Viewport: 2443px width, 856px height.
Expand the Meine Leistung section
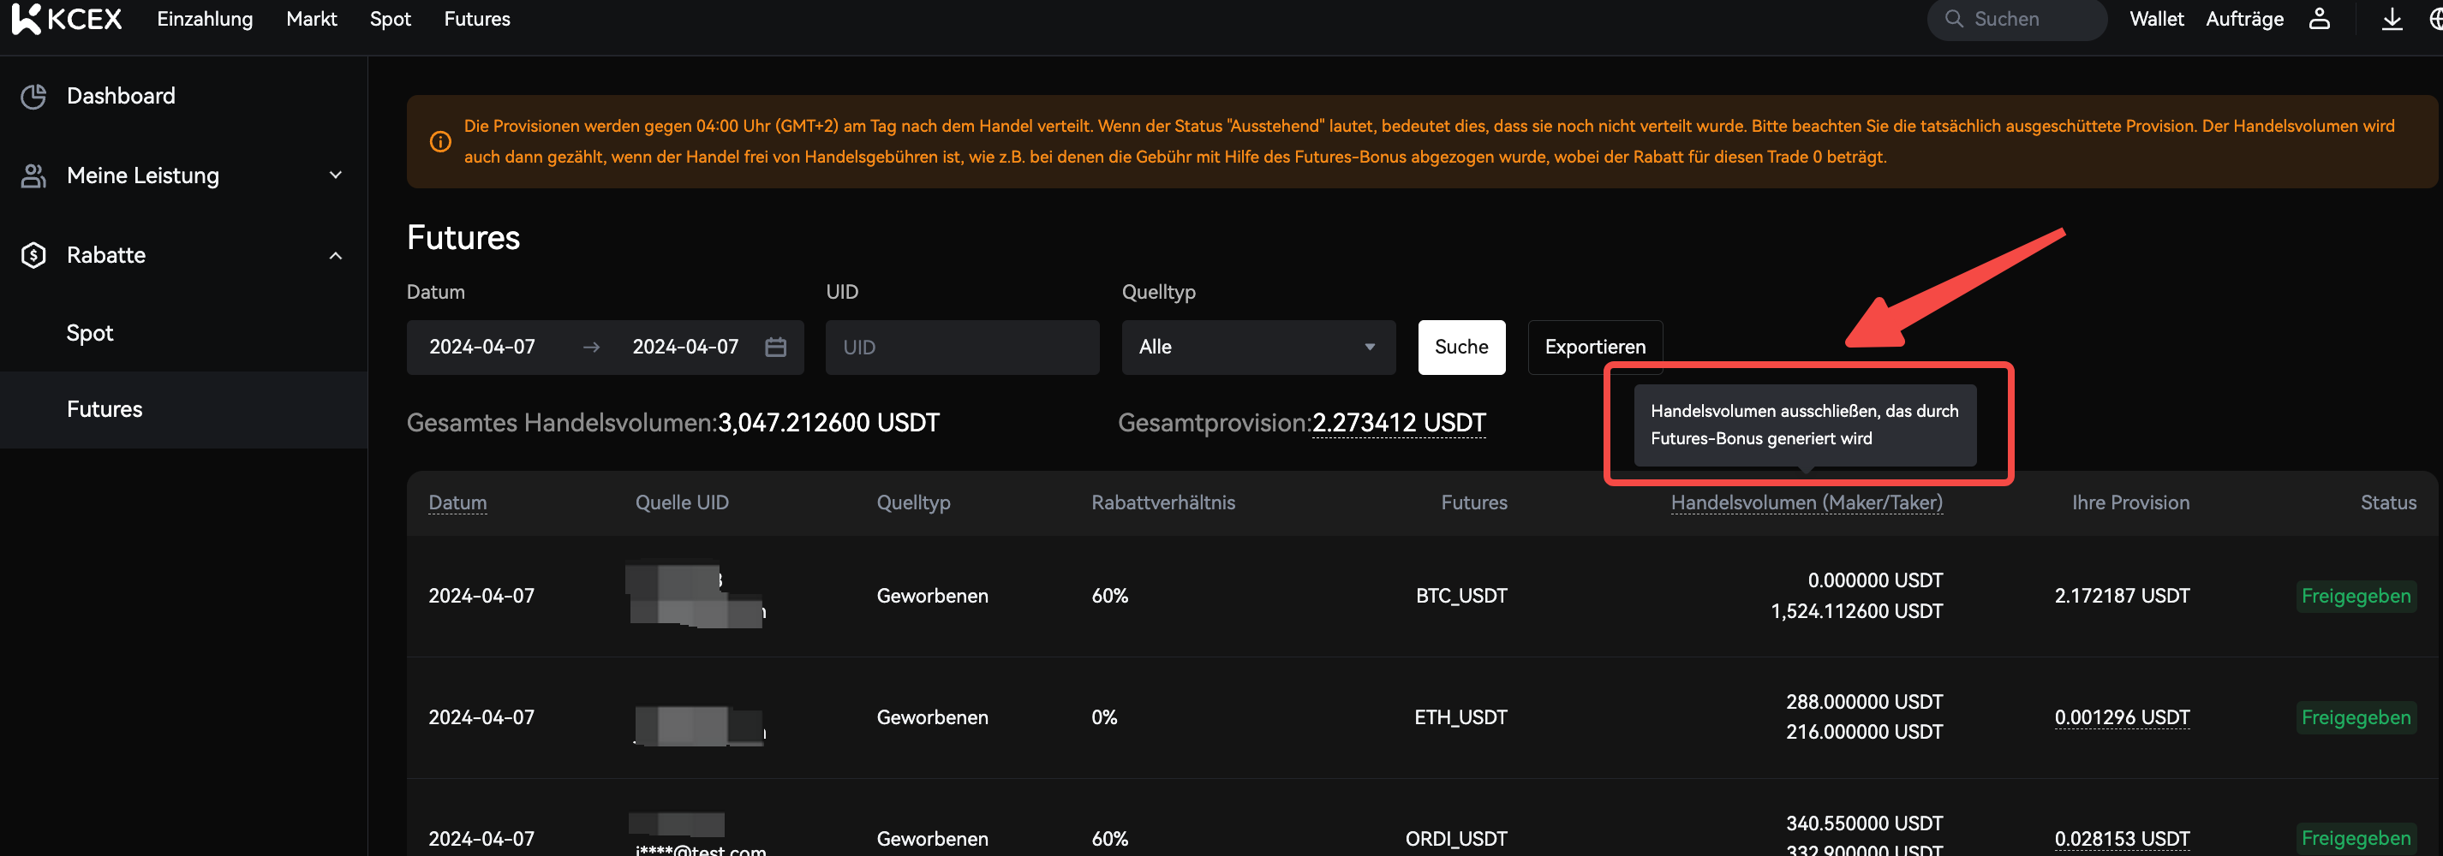335,176
